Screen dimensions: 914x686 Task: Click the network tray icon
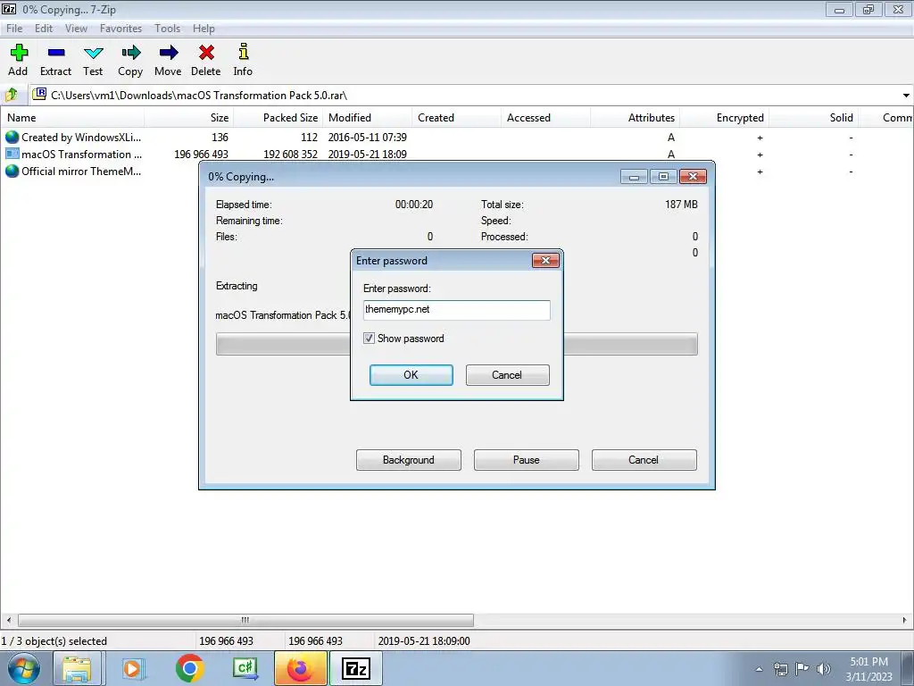click(780, 668)
